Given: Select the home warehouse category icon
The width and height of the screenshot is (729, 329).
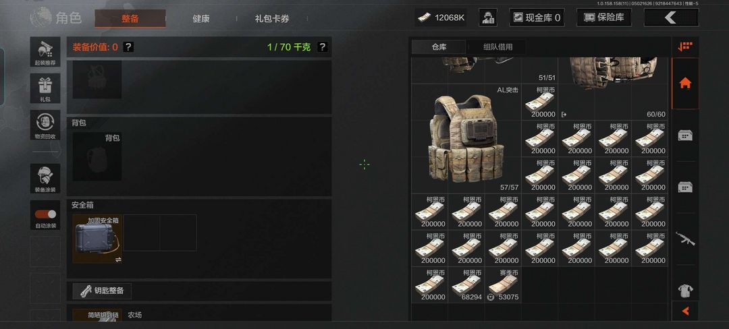Looking at the screenshot, I should pyautogui.click(x=685, y=83).
